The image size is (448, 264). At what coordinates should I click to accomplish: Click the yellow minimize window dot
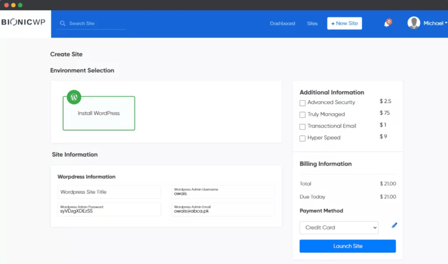pos(13,5)
